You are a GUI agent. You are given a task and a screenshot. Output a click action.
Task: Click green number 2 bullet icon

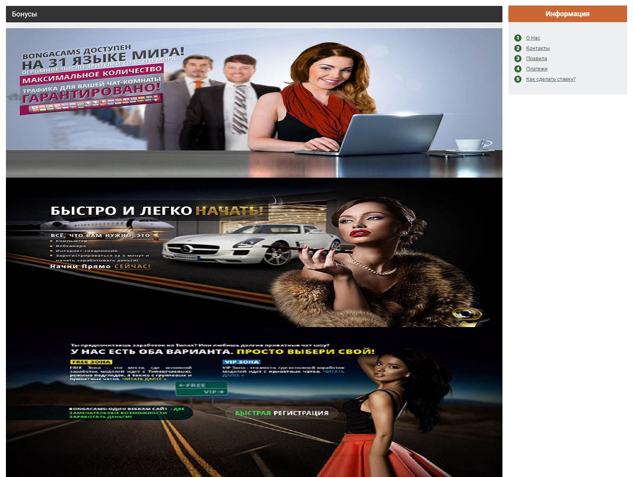(x=518, y=48)
